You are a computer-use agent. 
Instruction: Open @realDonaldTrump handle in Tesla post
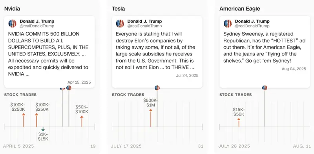click(144, 26)
